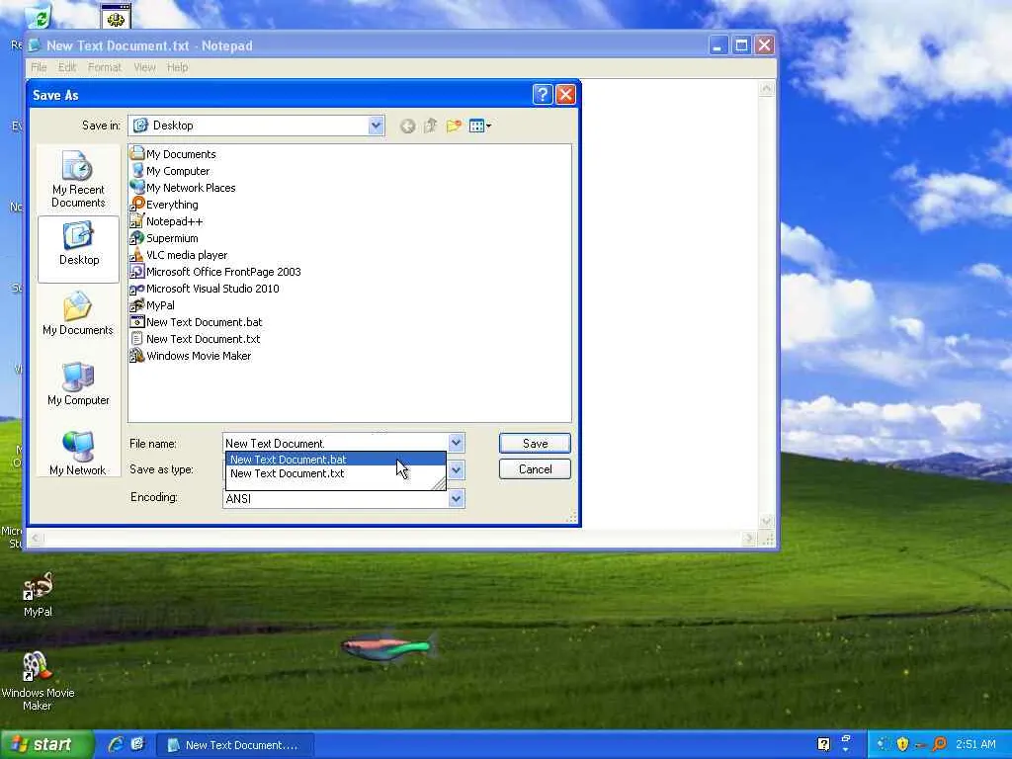
Task: Expand the Encoding ANSI dropdown
Action: pyautogui.click(x=457, y=498)
